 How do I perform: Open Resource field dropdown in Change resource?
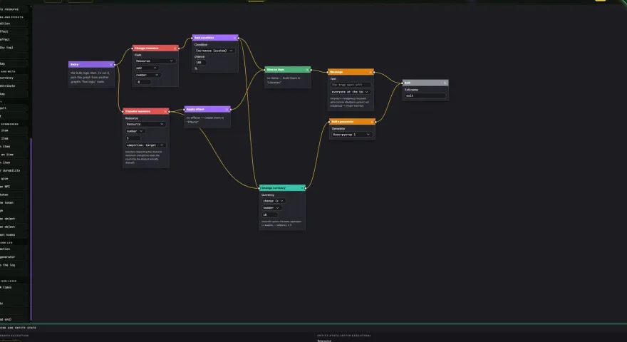tap(155, 61)
